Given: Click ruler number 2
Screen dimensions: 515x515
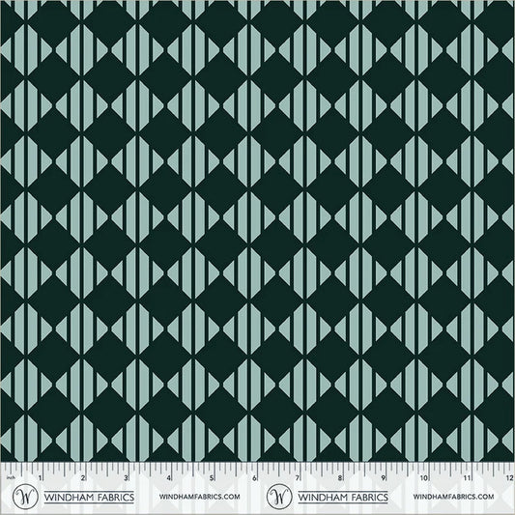Looking at the screenshot, I should [x=83, y=478].
